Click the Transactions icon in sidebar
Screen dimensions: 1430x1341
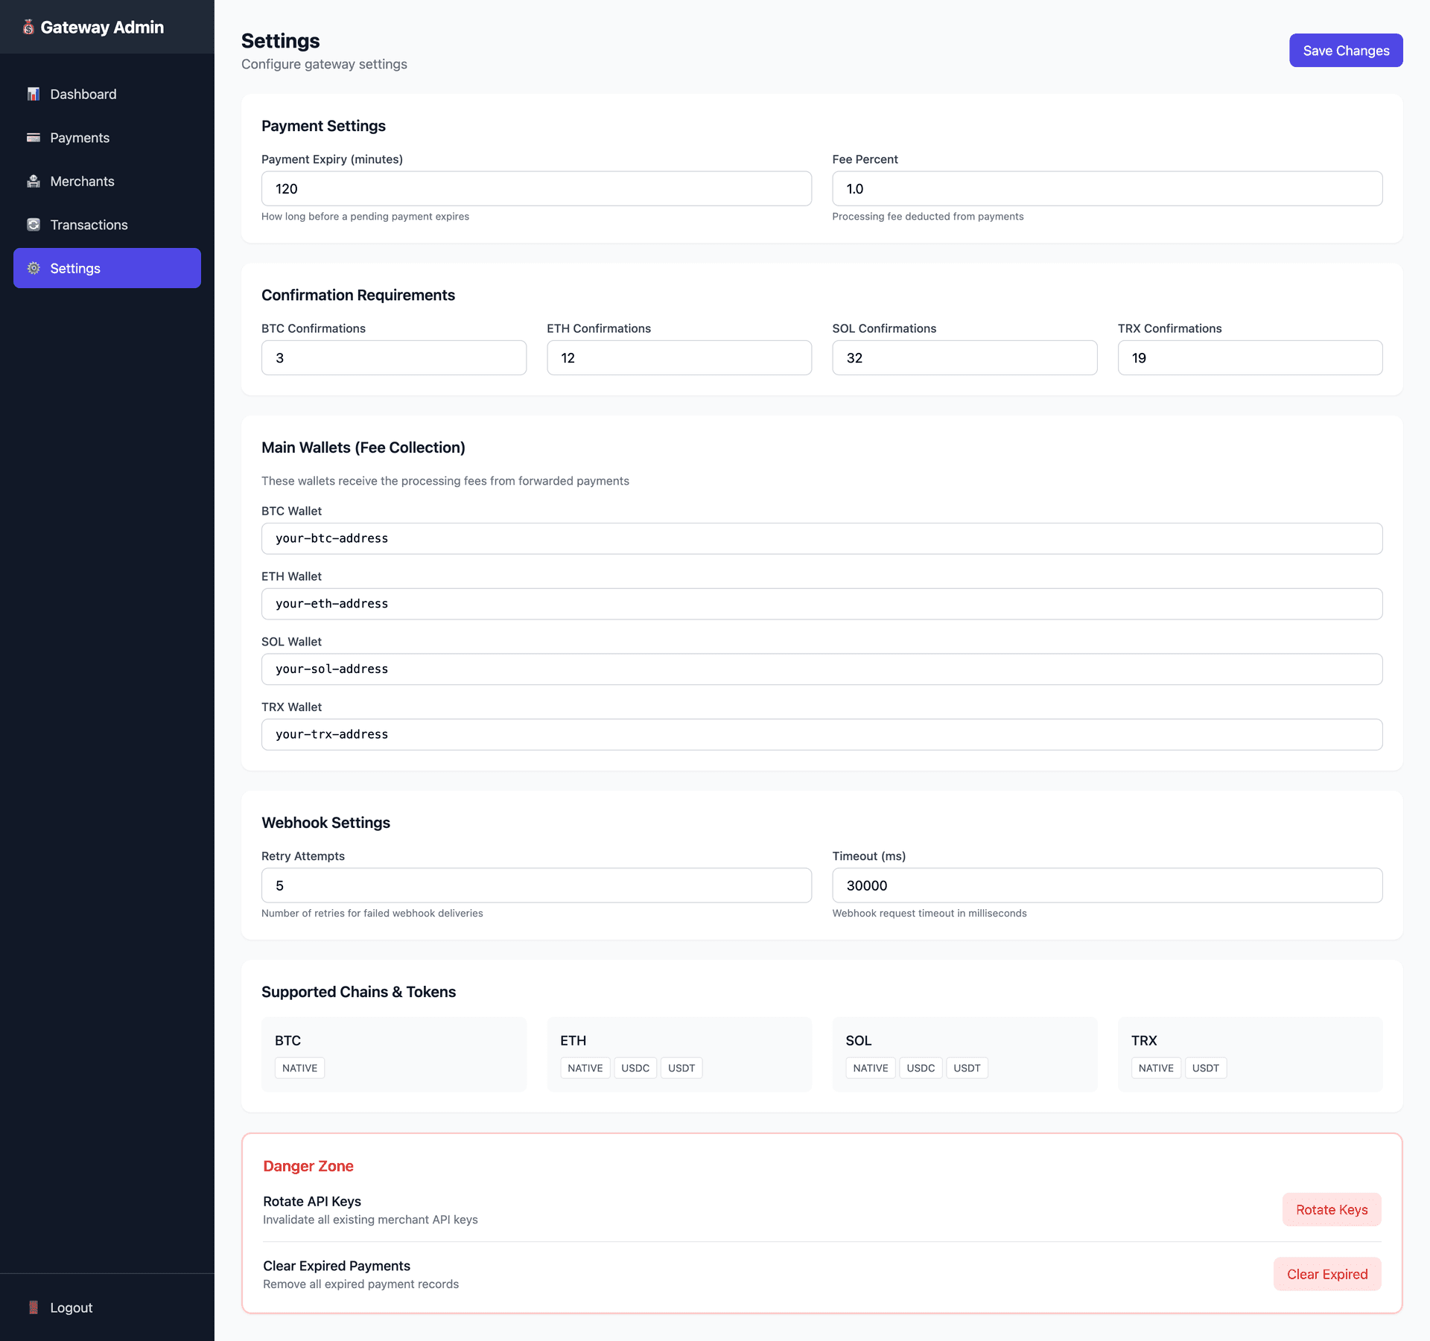coord(34,225)
